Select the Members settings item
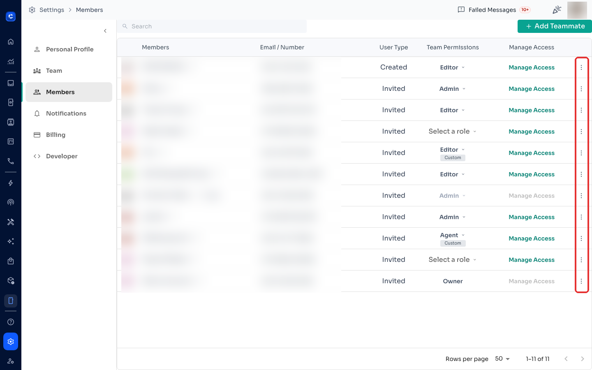 (x=69, y=92)
